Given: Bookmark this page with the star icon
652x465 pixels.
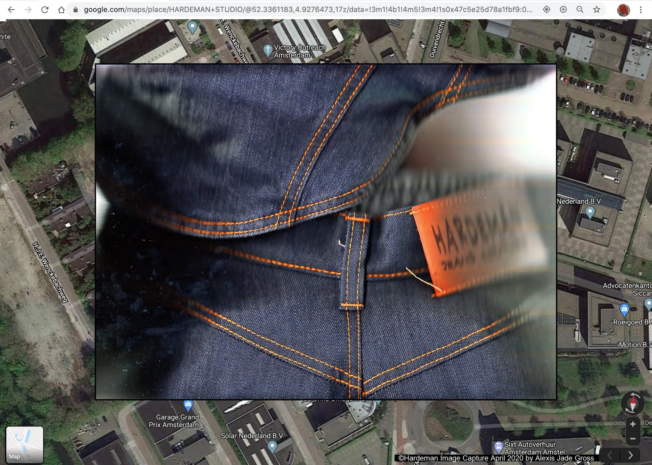Looking at the screenshot, I should tap(597, 10).
